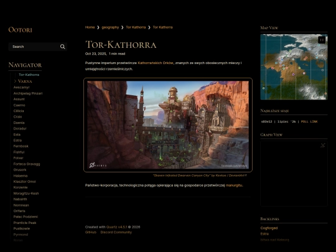Open the Discord Community footer link
The height and width of the screenshot is (252, 336).
[116, 232]
